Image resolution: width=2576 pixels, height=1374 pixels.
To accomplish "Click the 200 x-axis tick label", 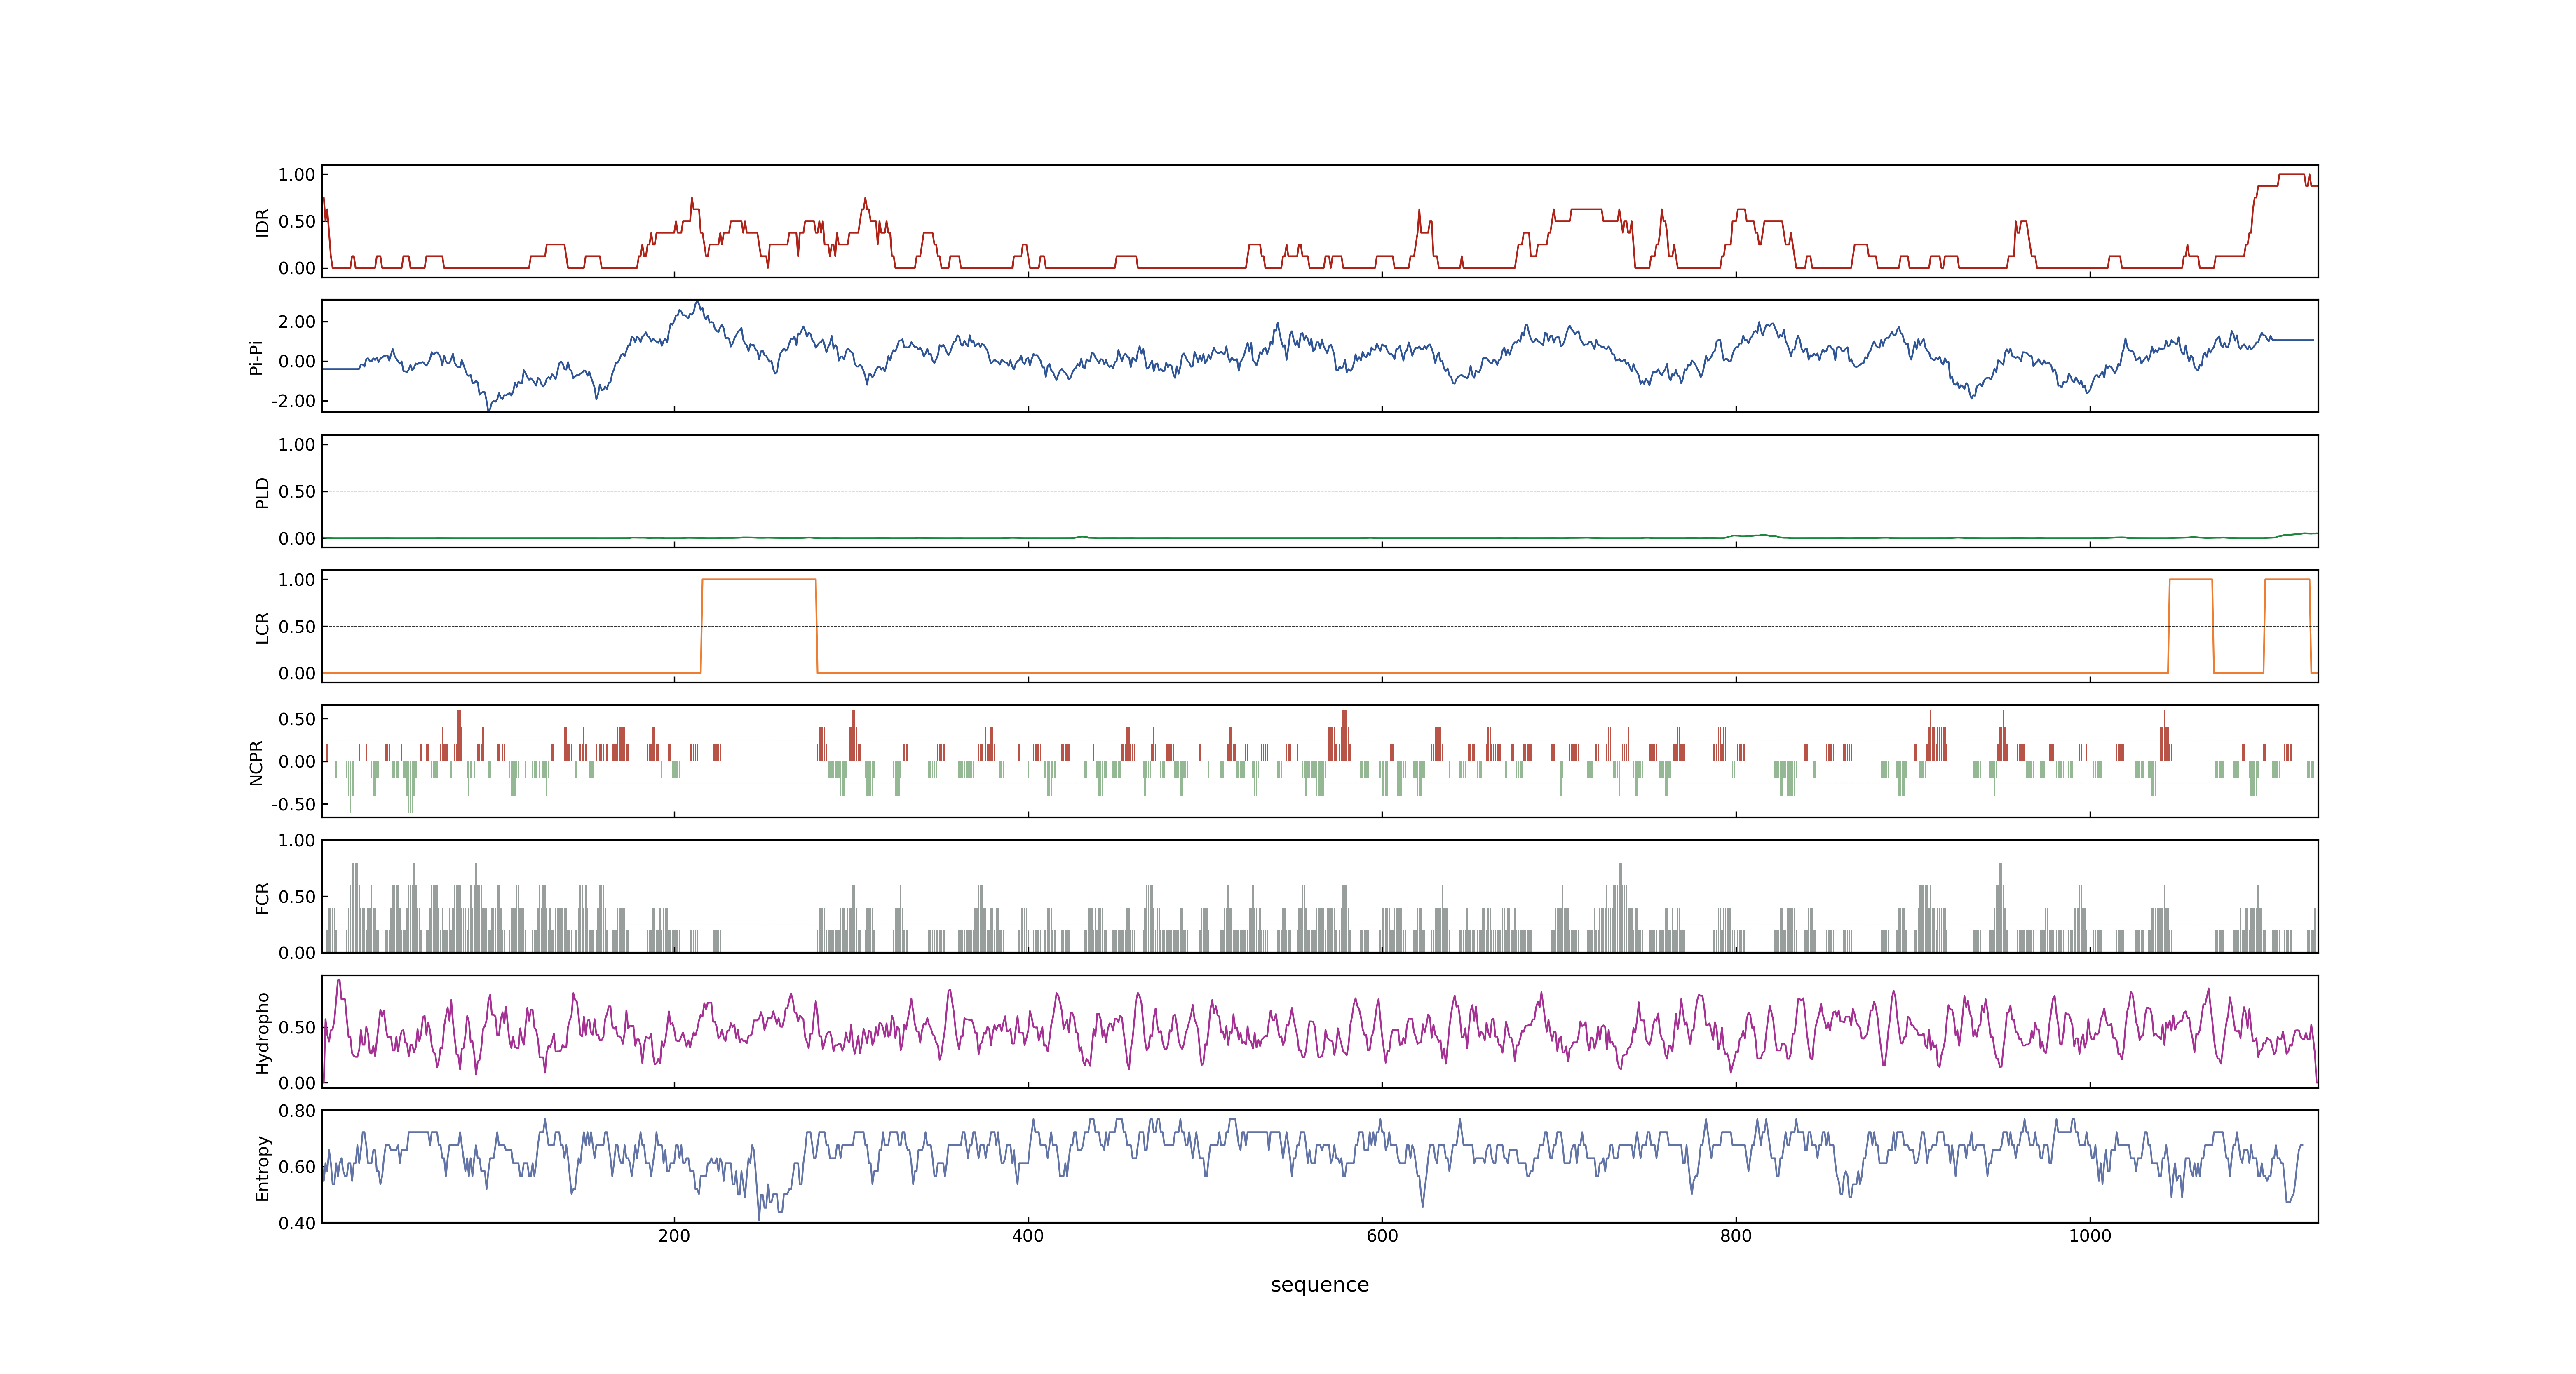I will pos(674,1236).
